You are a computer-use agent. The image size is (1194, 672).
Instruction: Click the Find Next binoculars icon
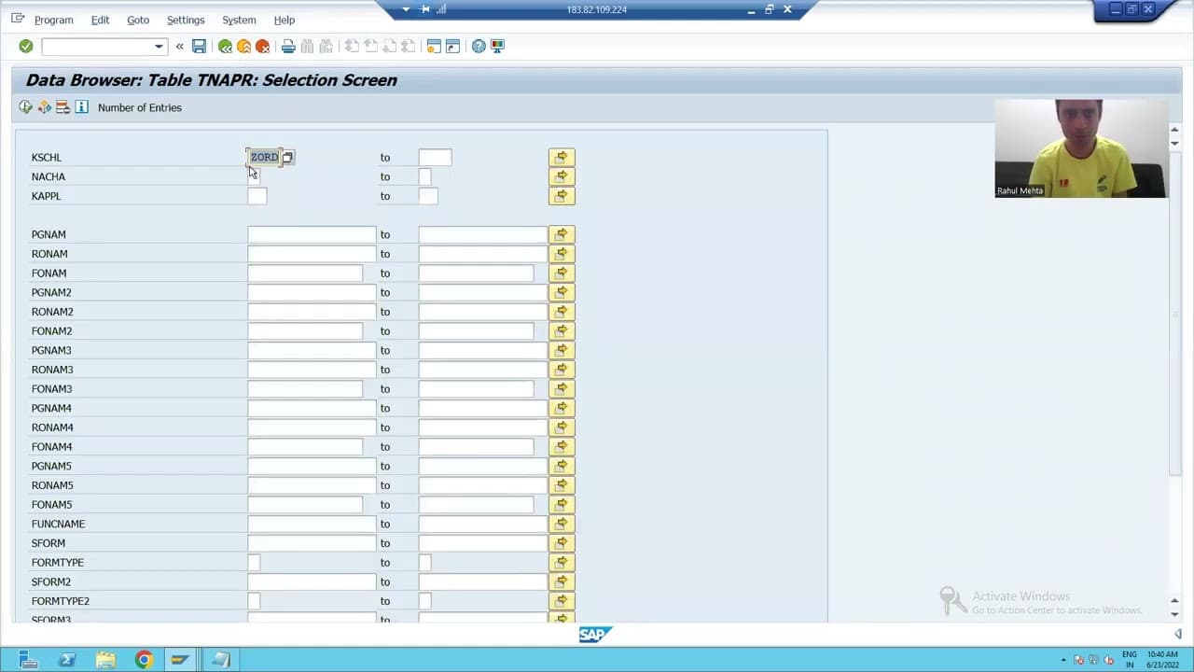point(326,46)
